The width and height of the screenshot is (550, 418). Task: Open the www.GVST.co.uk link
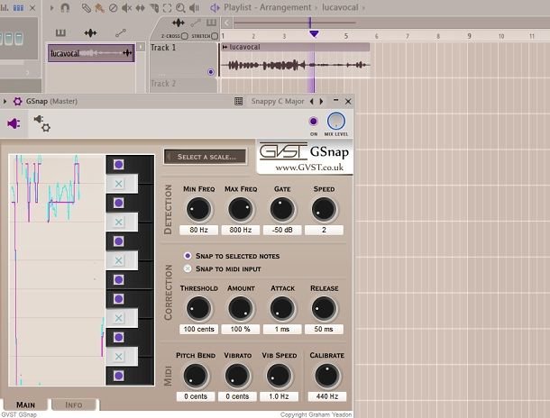[x=309, y=168]
